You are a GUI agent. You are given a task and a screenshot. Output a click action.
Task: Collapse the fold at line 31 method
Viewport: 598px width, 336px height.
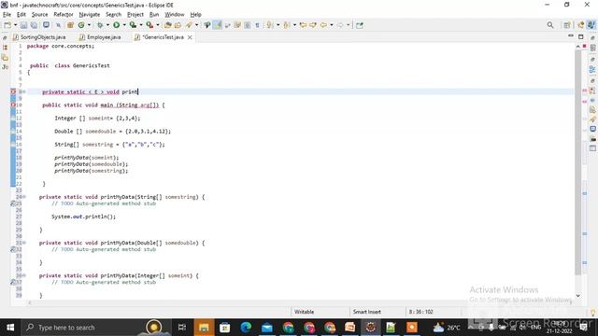[24, 243]
